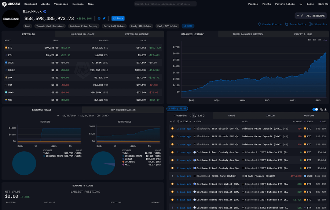Click the token search input field
The height and width of the screenshot is (210, 330).
click(165, 4)
